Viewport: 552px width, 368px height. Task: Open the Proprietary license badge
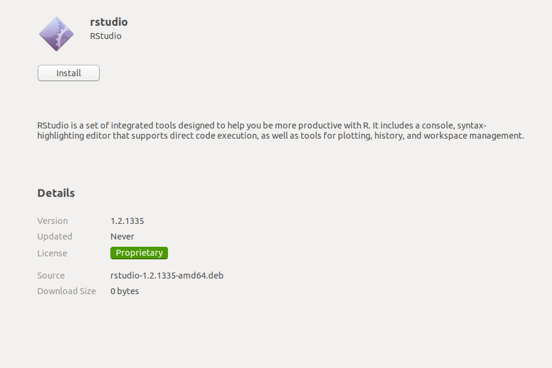pyautogui.click(x=139, y=253)
